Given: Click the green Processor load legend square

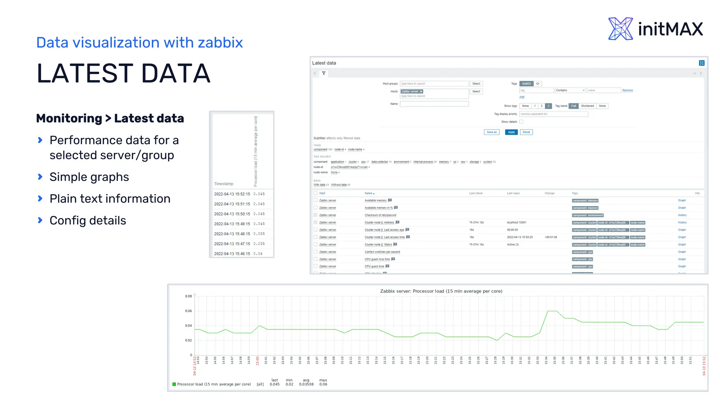Looking at the screenshot, I should click(x=174, y=384).
